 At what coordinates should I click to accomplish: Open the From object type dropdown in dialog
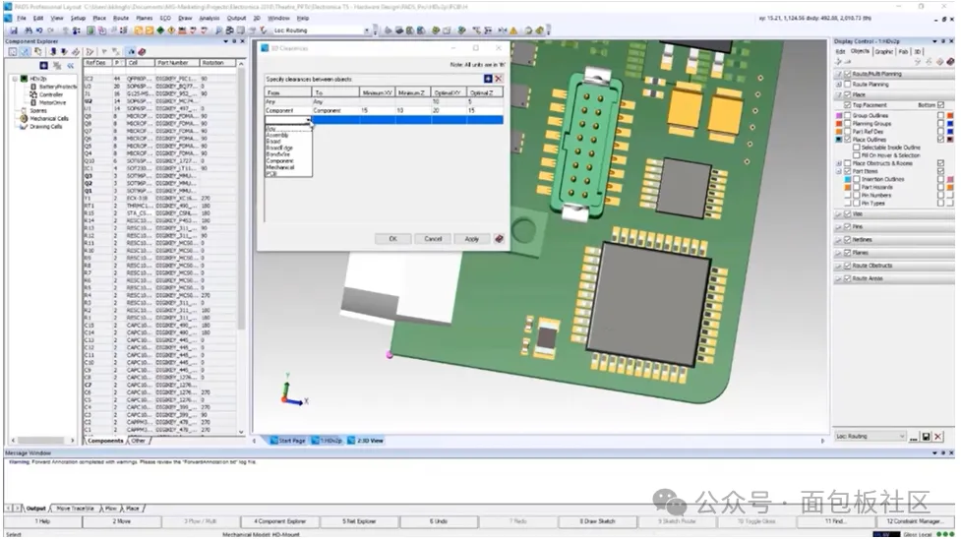[308, 120]
